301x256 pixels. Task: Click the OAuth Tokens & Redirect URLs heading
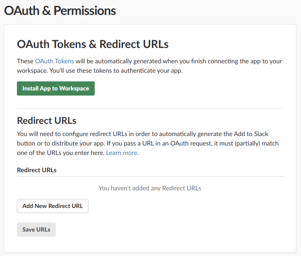pos(93,44)
